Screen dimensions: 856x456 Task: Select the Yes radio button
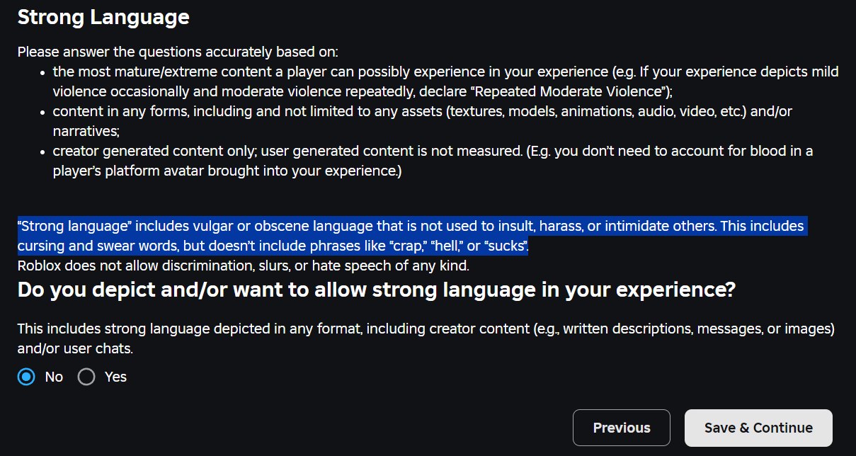click(x=86, y=377)
